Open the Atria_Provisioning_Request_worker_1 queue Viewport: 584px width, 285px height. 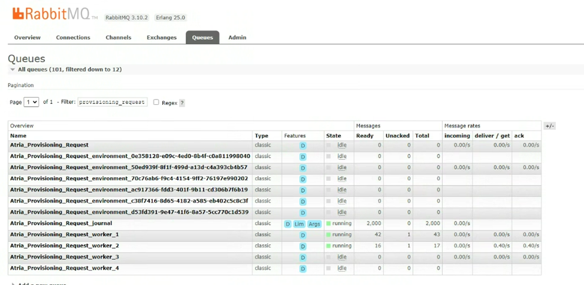click(x=64, y=235)
